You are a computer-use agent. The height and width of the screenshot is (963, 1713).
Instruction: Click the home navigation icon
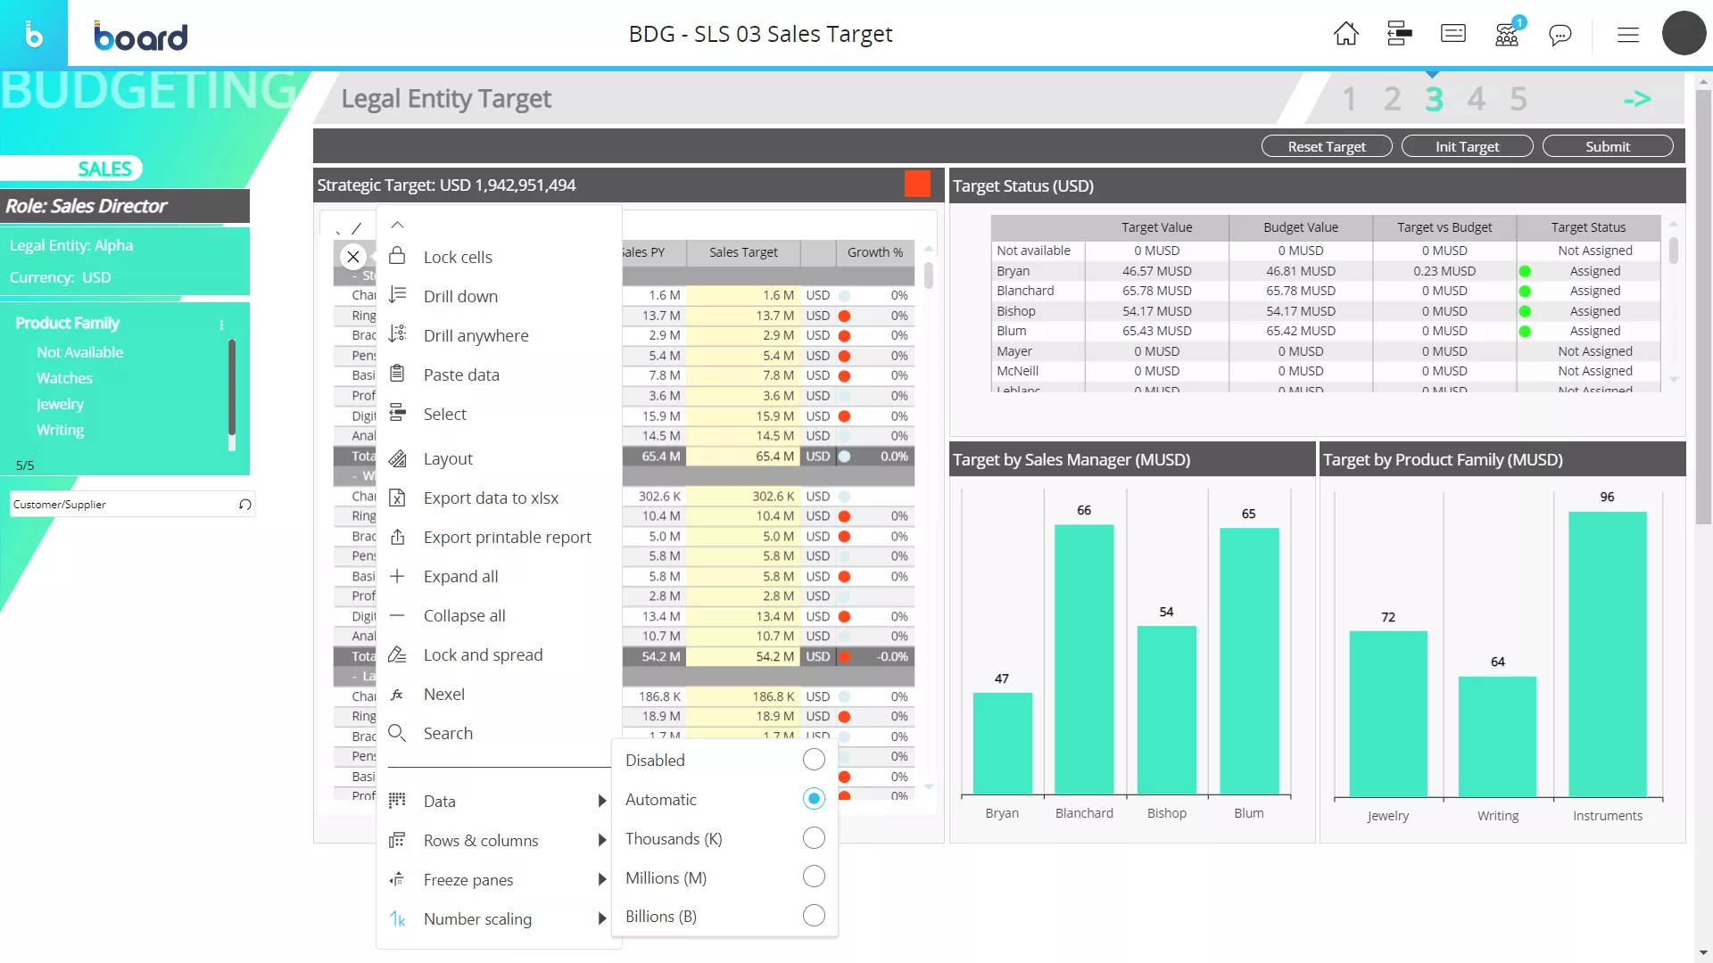1346,33
